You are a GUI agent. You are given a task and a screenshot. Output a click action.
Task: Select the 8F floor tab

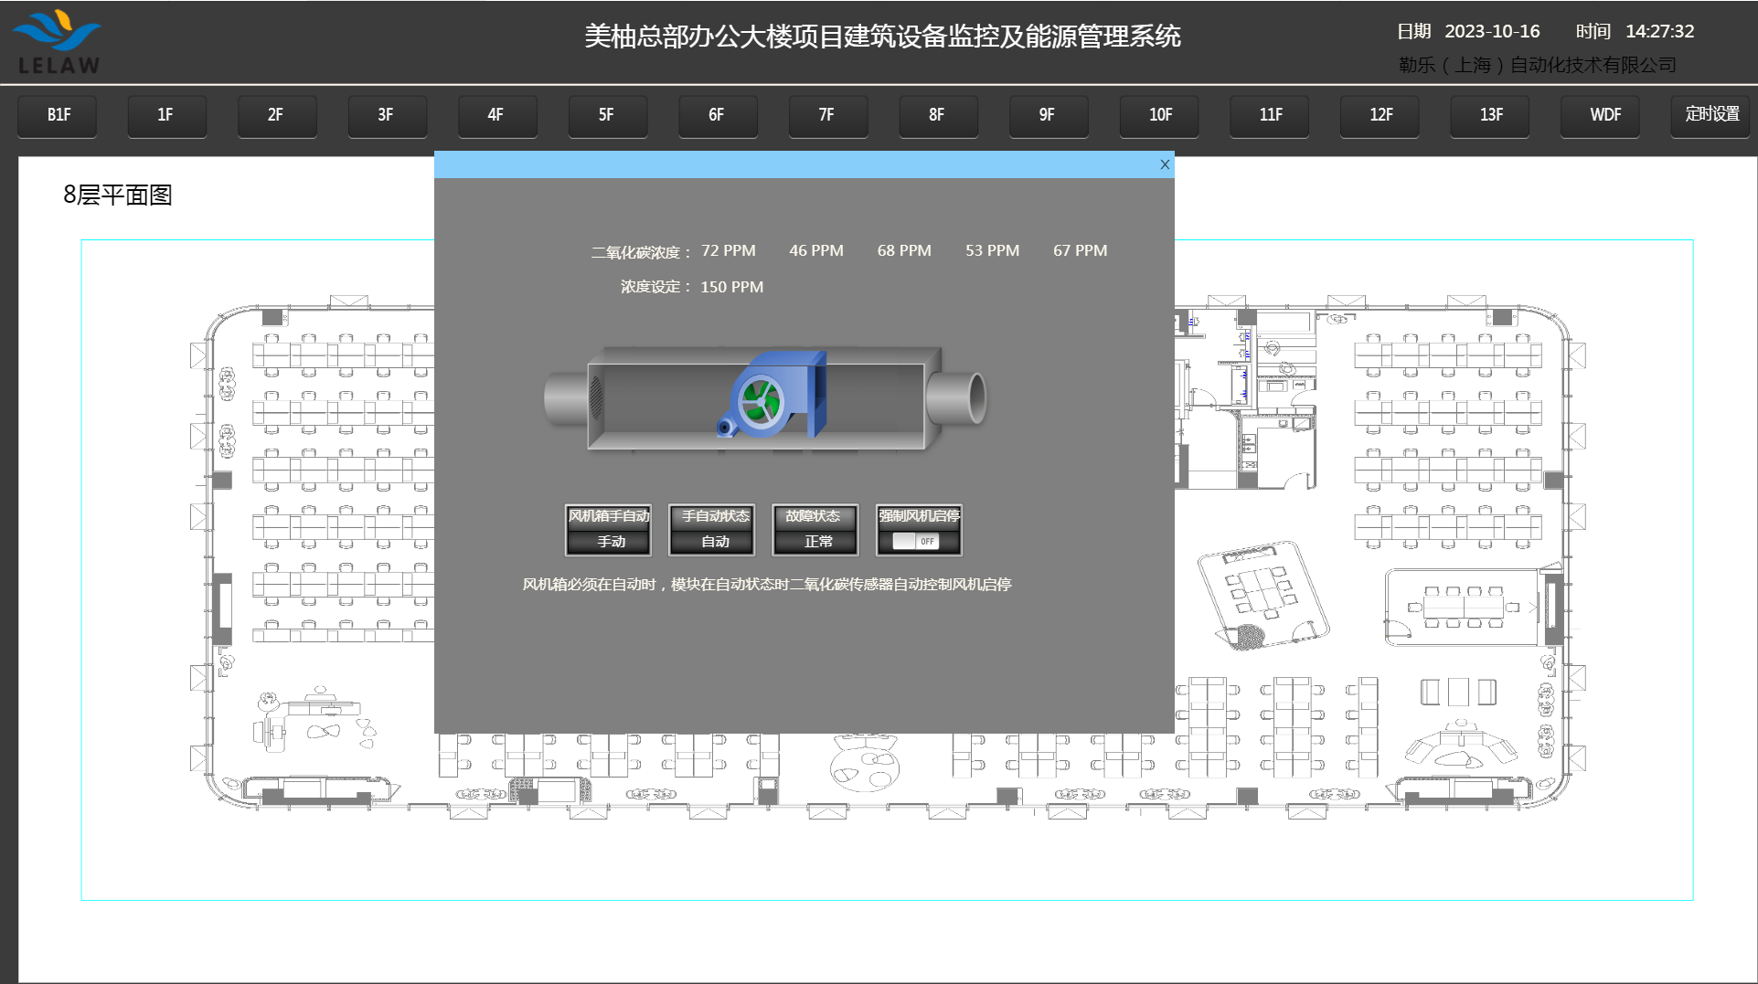point(936,115)
